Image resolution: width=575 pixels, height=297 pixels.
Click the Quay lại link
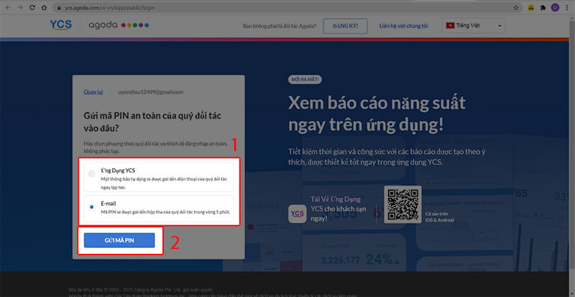(93, 92)
